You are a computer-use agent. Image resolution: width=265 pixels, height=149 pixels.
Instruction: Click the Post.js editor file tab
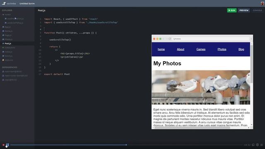[41, 10]
